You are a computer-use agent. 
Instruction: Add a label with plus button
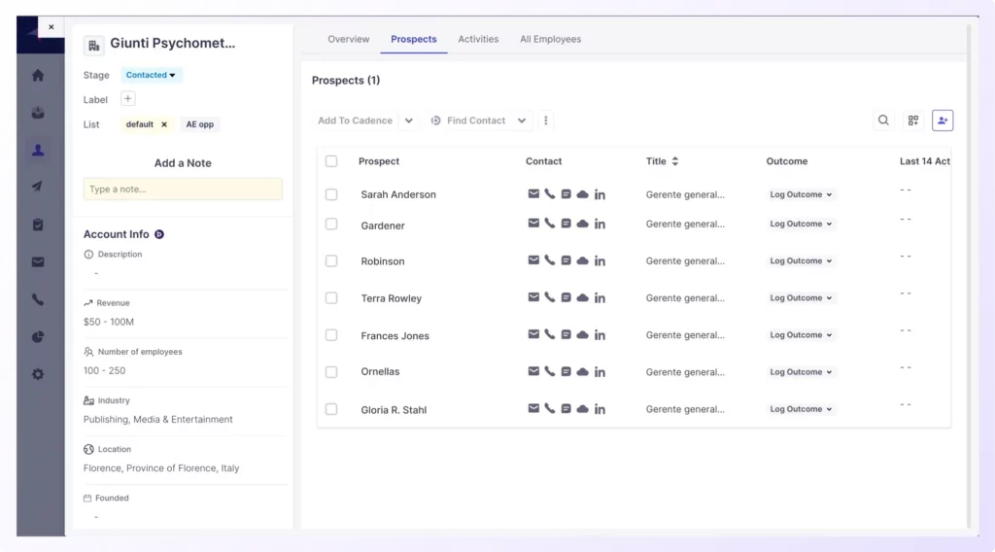click(x=127, y=99)
